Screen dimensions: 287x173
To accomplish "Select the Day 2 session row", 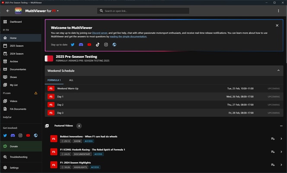I will [x=164, y=105].
